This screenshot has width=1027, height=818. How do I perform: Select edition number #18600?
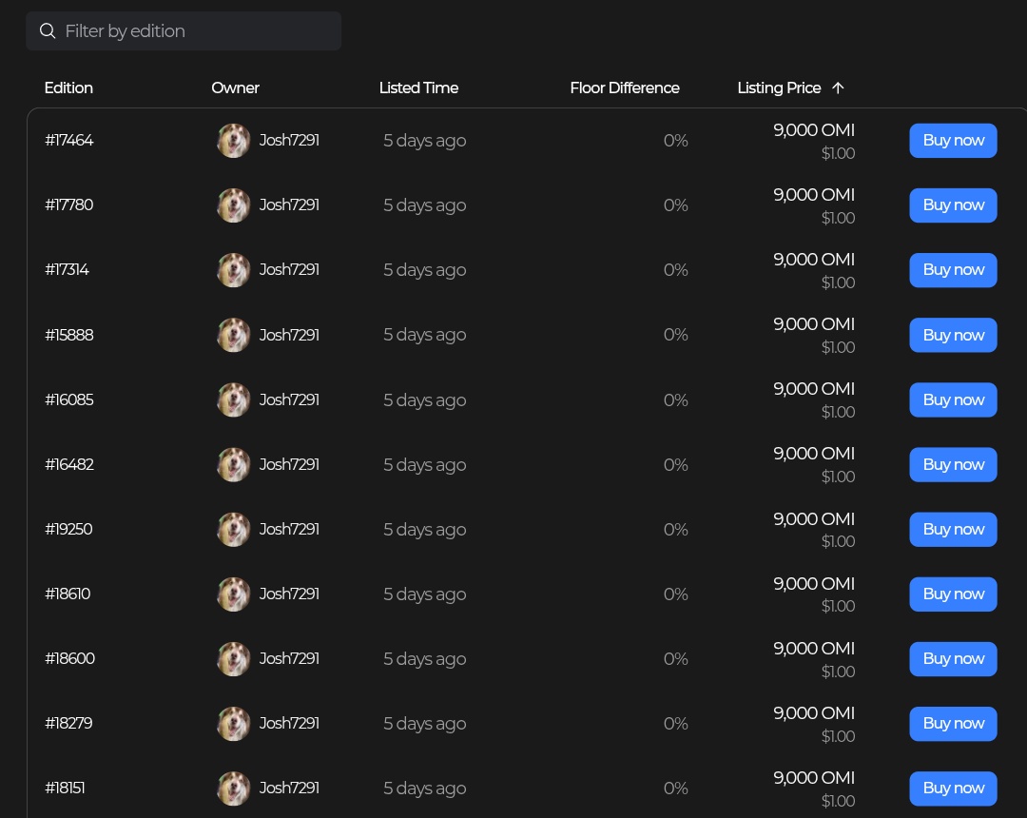click(69, 659)
